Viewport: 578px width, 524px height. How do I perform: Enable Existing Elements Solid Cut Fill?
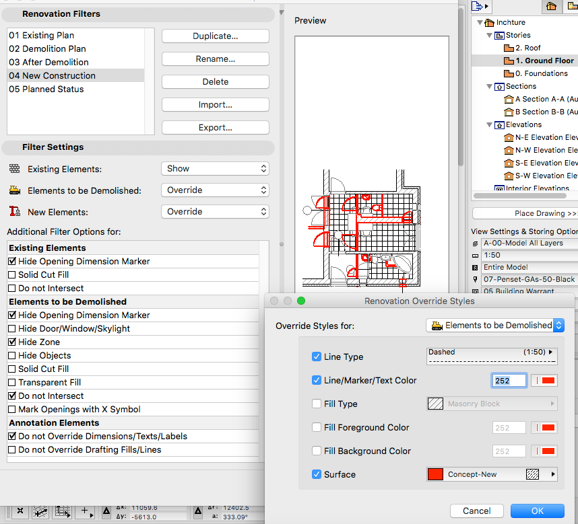[12, 275]
